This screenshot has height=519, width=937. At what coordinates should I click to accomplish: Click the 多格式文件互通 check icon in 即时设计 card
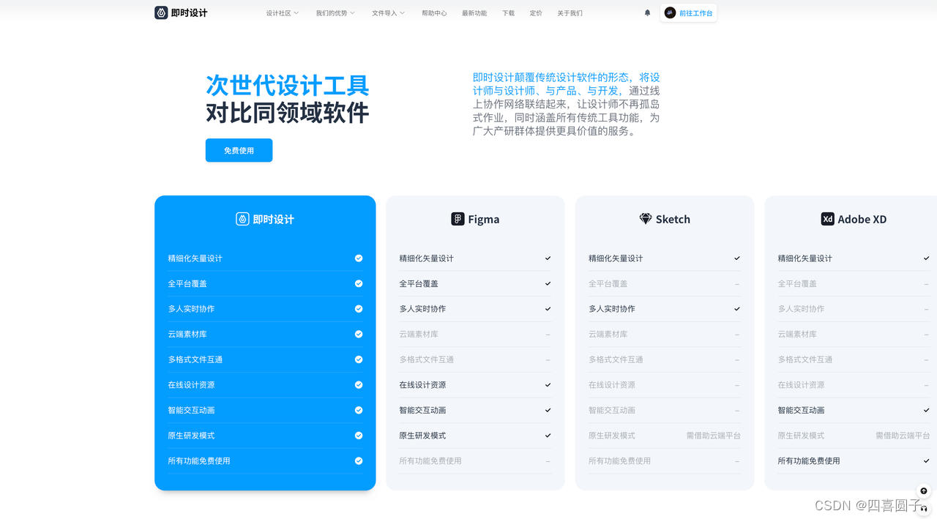coord(359,359)
